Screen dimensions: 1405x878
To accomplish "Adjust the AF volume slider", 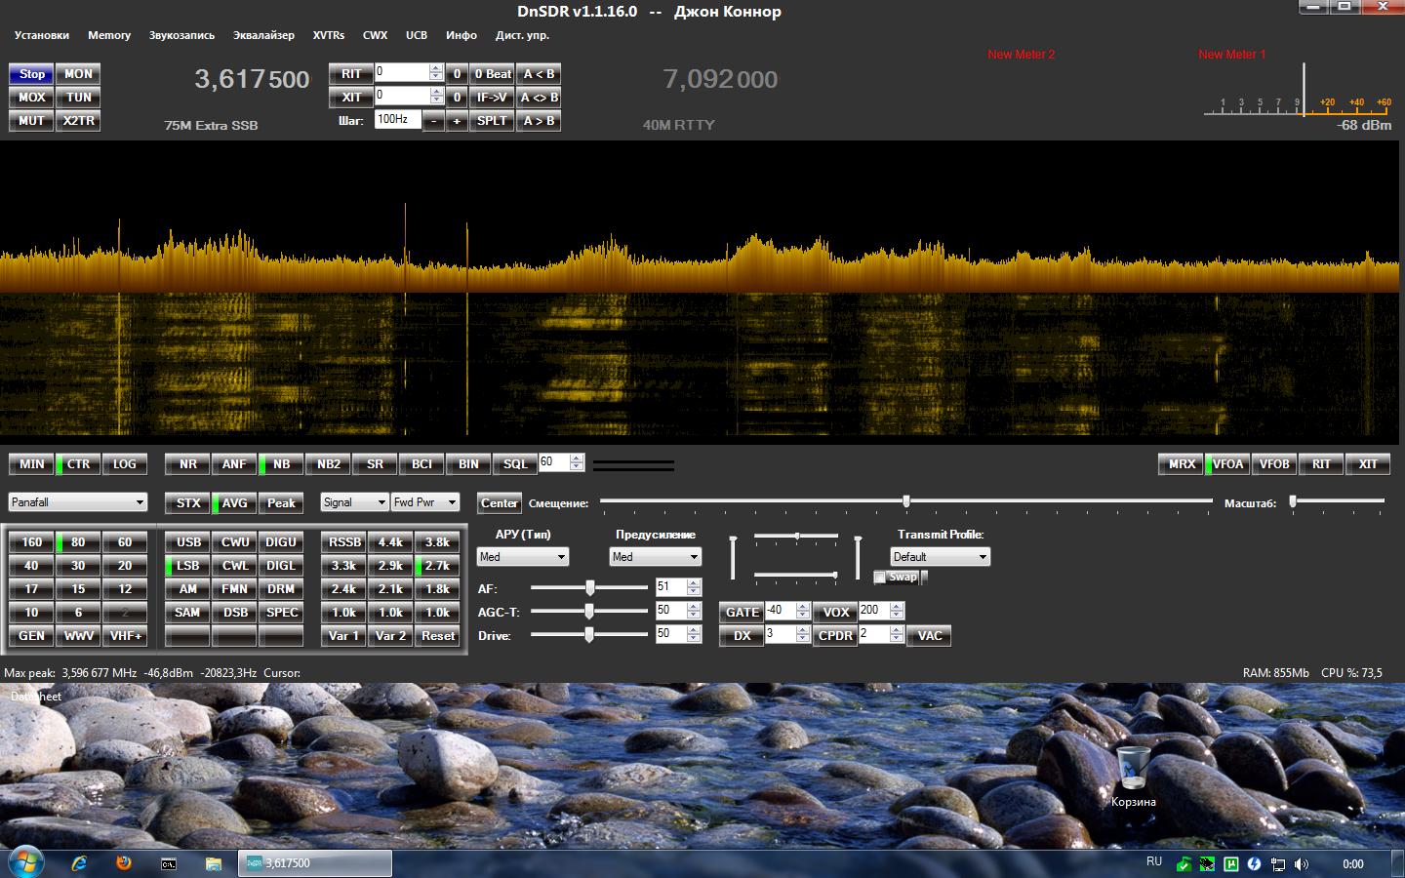I will tap(590, 587).
